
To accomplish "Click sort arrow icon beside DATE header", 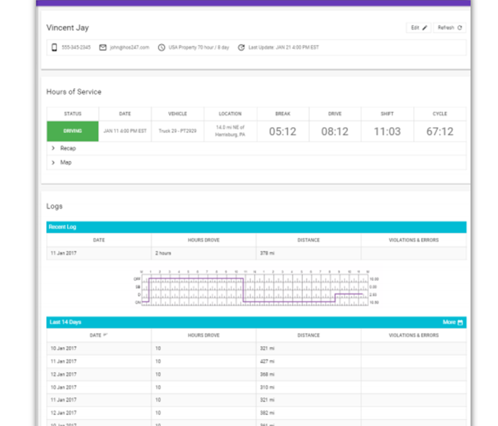I will tap(106, 335).
